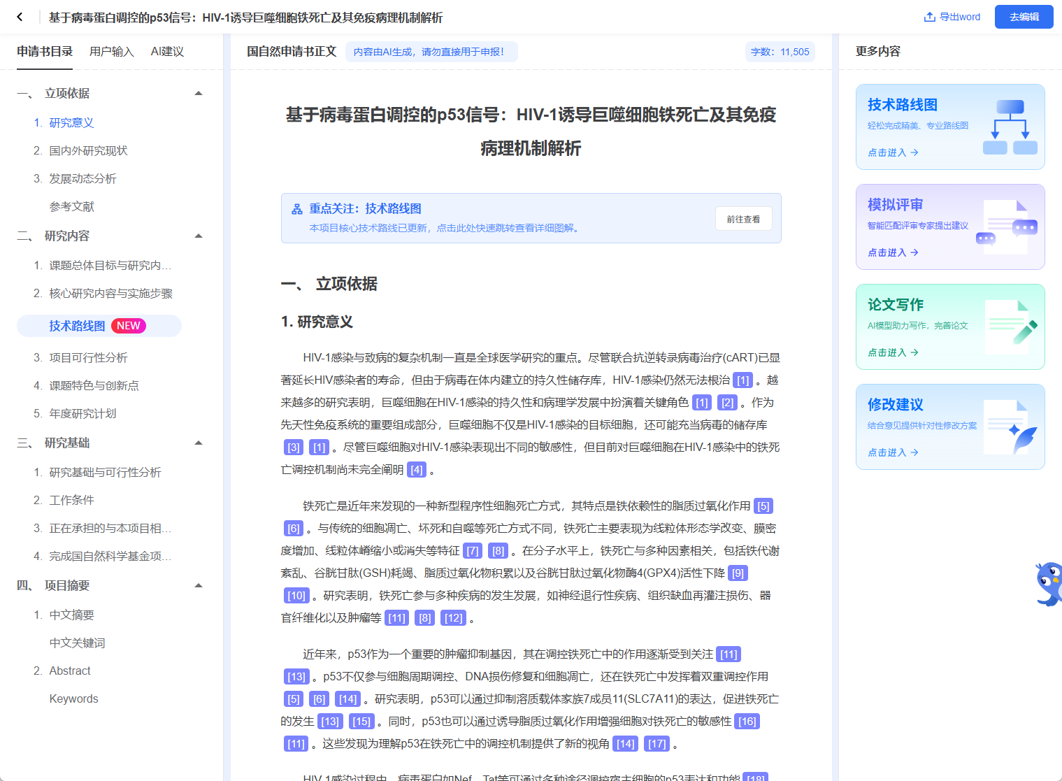
Task: Switch to the 用户输入 tab
Action: click(x=112, y=52)
